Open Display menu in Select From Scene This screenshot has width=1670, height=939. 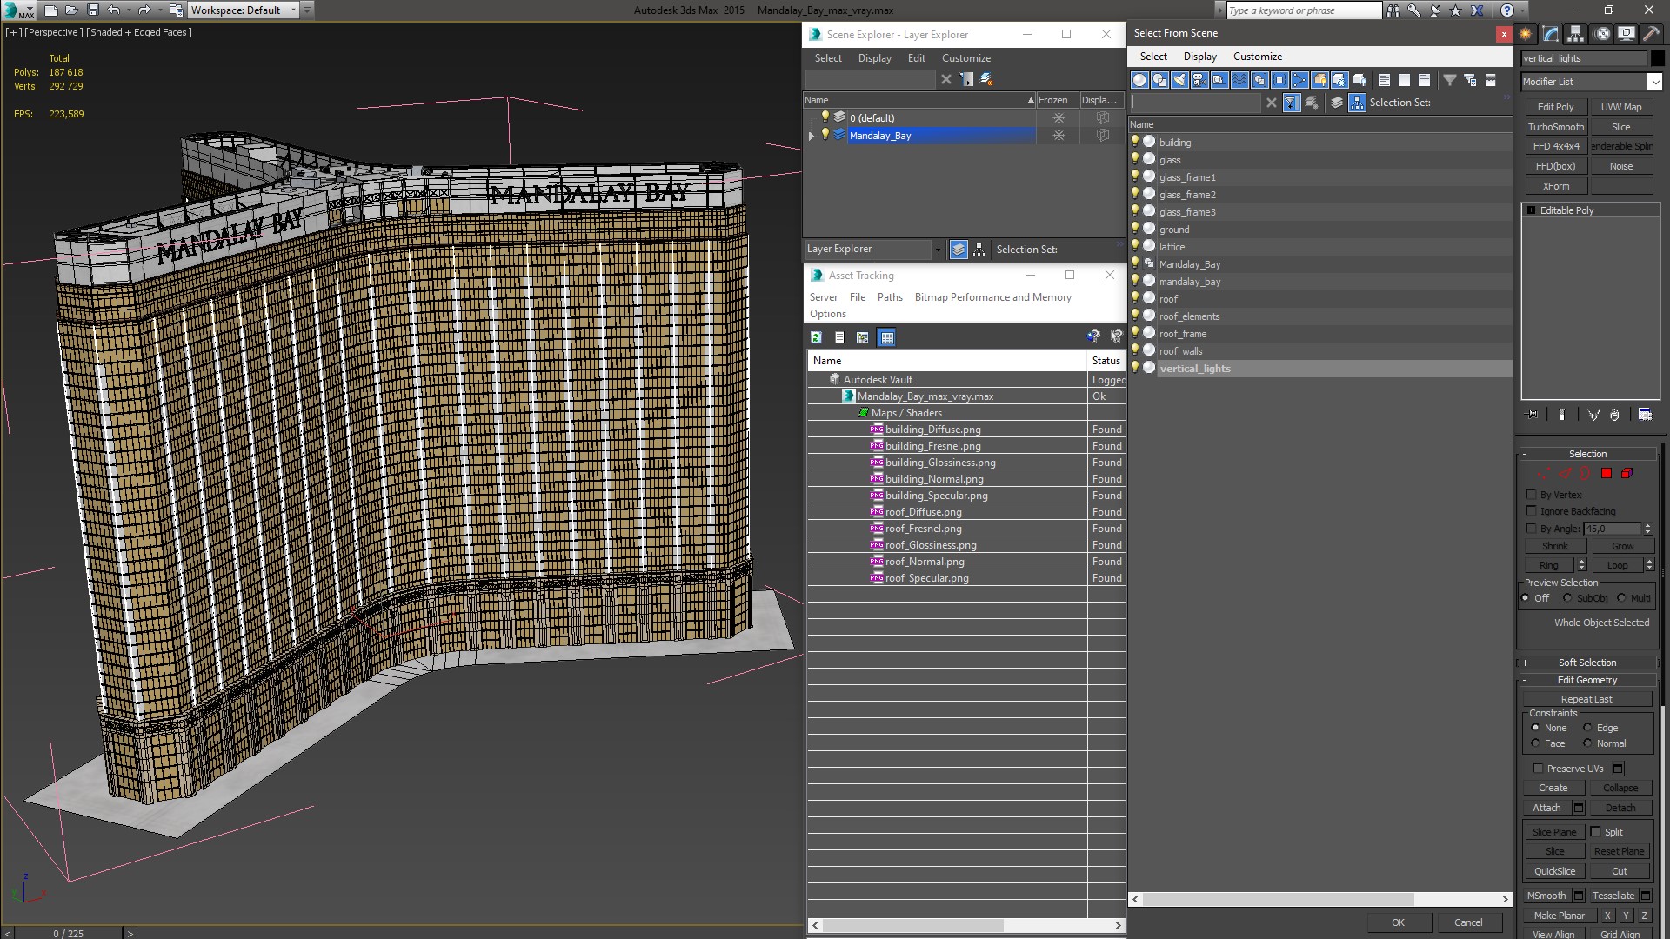(x=1199, y=57)
